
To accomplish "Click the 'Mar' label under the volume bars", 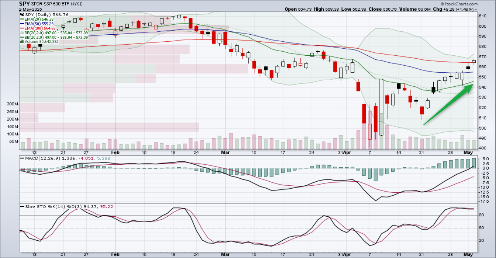I will click(x=225, y=152).
